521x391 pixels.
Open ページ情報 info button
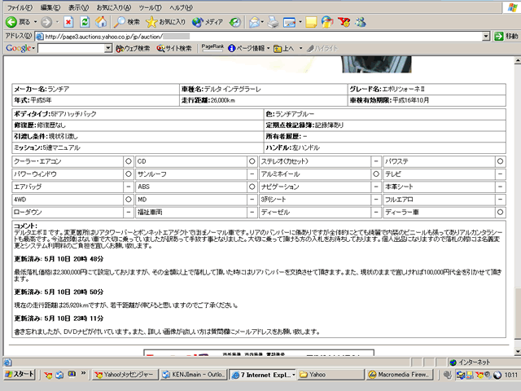[x=247, y=49]
